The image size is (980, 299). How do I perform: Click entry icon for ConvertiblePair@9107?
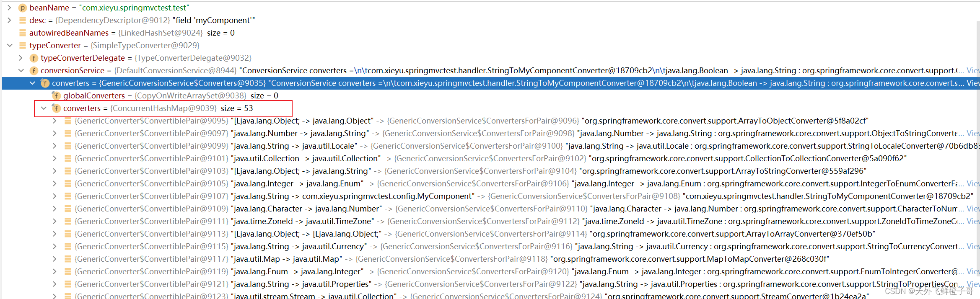coord(67,196)
